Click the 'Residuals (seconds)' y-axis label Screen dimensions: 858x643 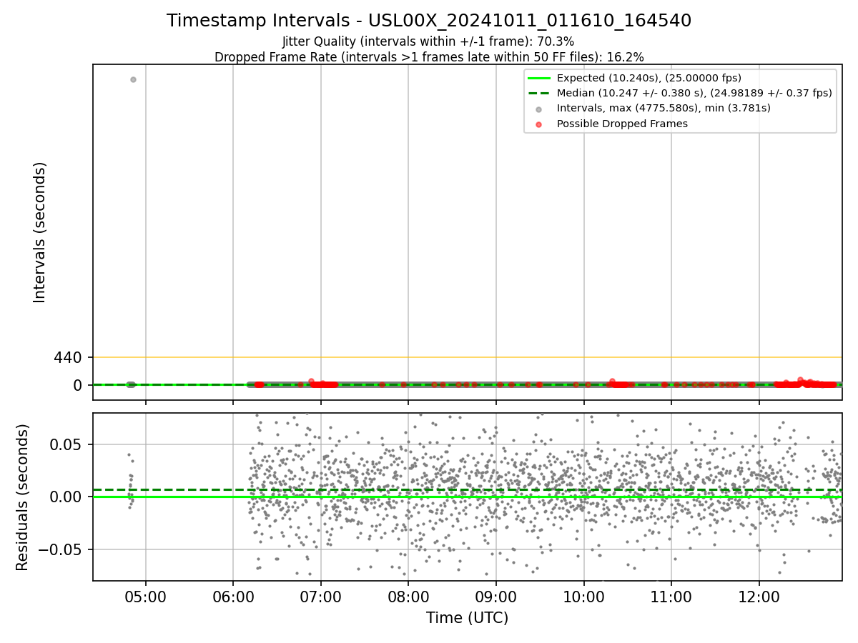click(23, 497)
